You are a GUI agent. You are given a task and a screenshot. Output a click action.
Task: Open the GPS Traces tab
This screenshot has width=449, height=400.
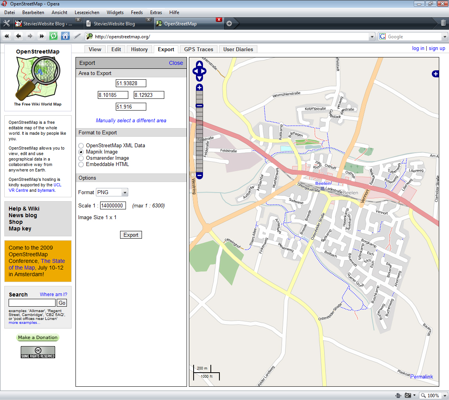pos(199,49)
